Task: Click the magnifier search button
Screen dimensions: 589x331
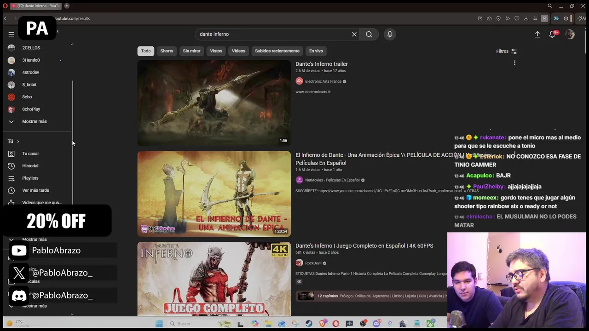Action: pyautogui.click(x=369, y=34)
